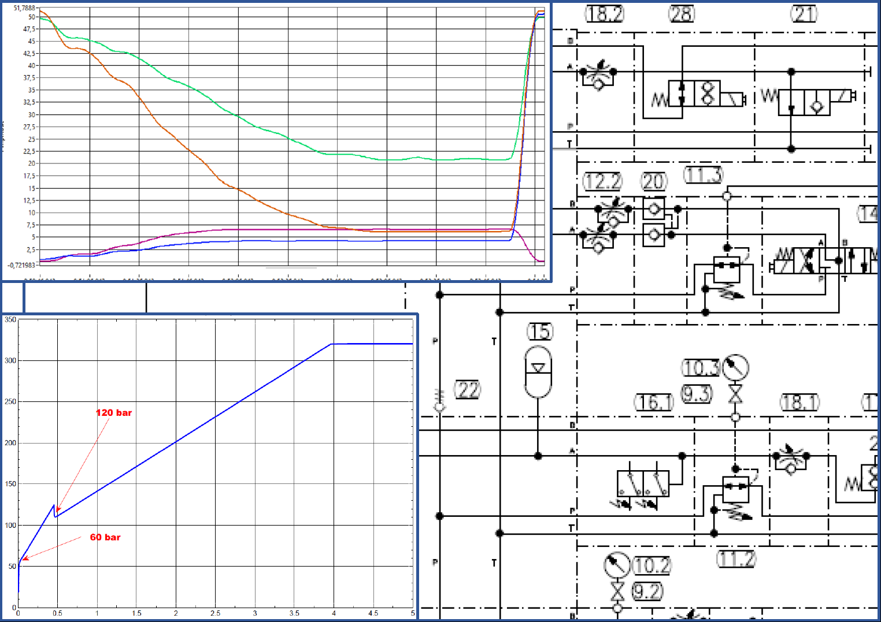Screen dimensions: 881x622
Task: Select the directional valve symbol below 16.1
Action: [643, 485]
